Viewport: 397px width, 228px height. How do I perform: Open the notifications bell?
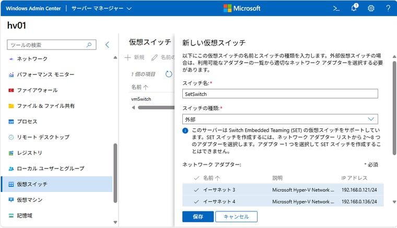354,8
